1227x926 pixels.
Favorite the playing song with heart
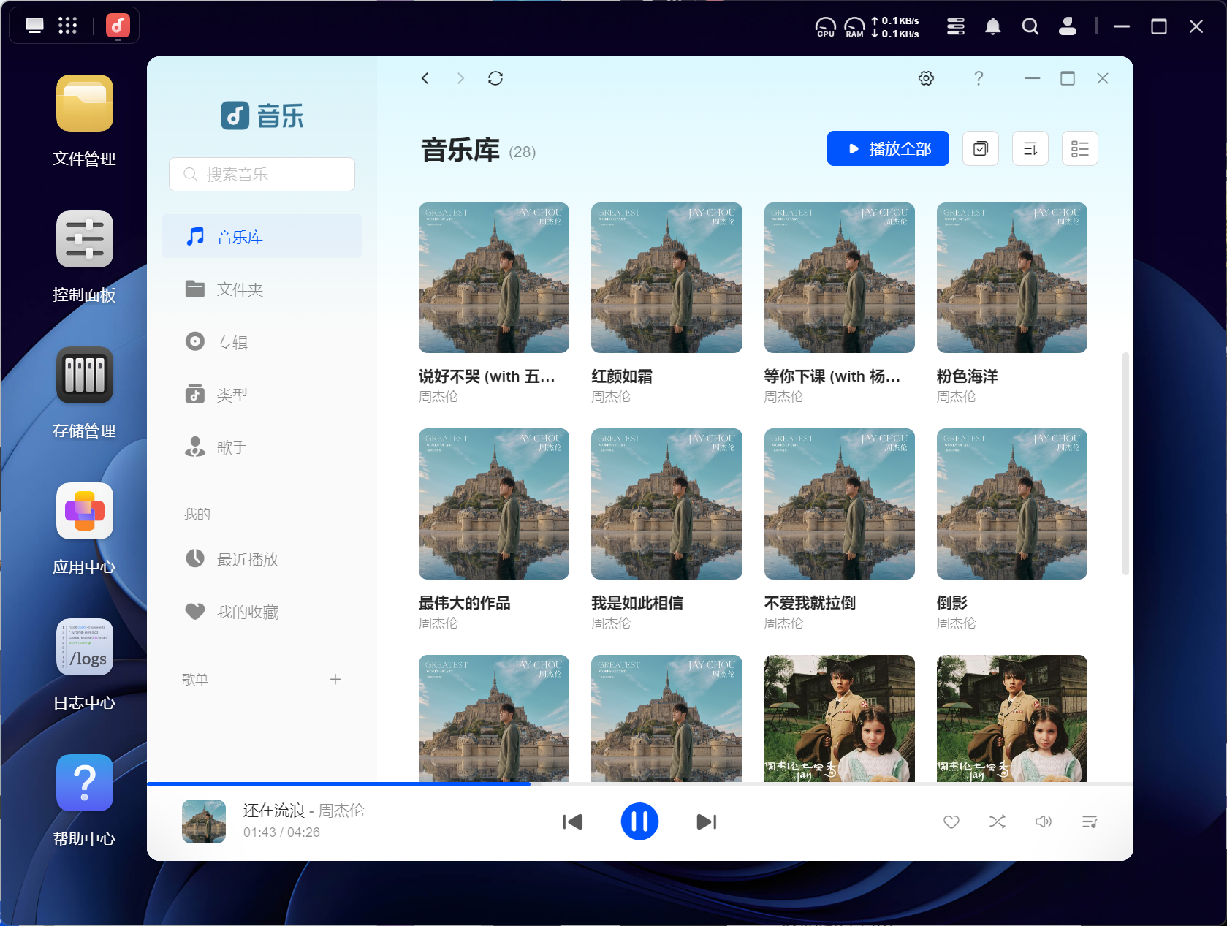point(951,822)
